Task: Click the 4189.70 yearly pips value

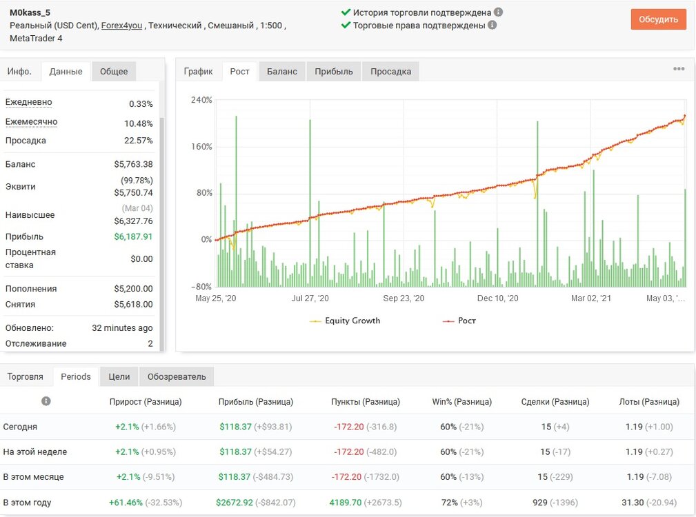Action: [x=346, y=503]
